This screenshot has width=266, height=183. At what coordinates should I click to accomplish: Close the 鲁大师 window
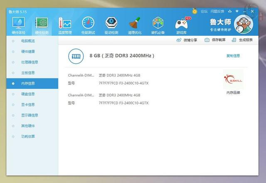252,11
